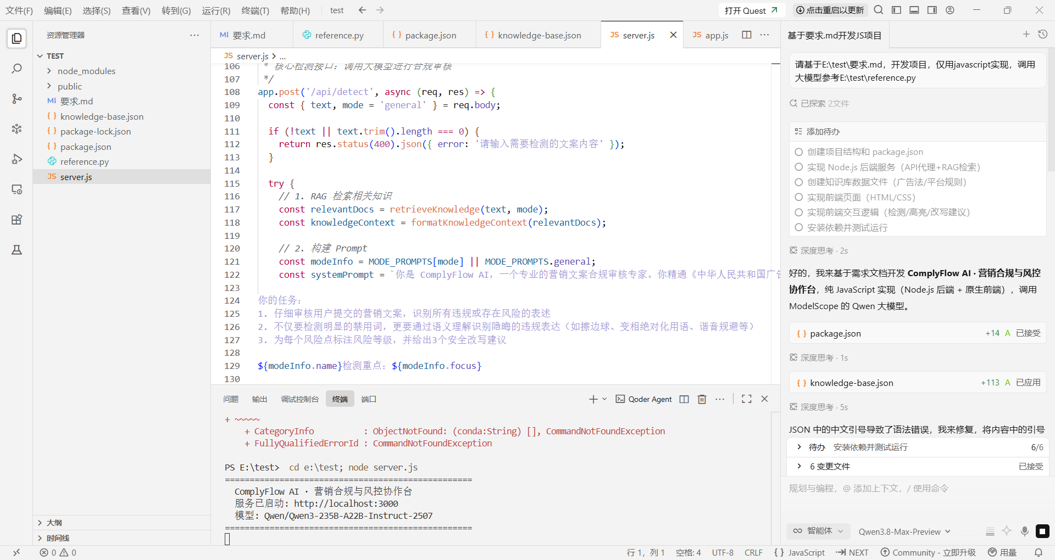
Task: Click the 打开 Quest button
Action: coord(751,10)
